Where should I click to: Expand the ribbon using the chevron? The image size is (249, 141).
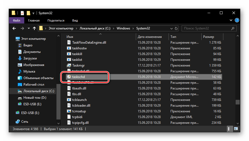coord(232,20)
